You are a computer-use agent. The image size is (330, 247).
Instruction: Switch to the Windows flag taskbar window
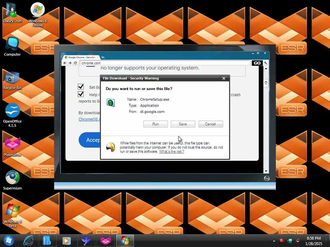(x=125, y=241)
